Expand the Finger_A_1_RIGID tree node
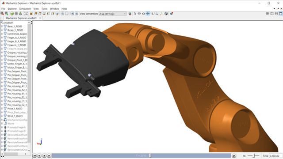 coord(2,38)
